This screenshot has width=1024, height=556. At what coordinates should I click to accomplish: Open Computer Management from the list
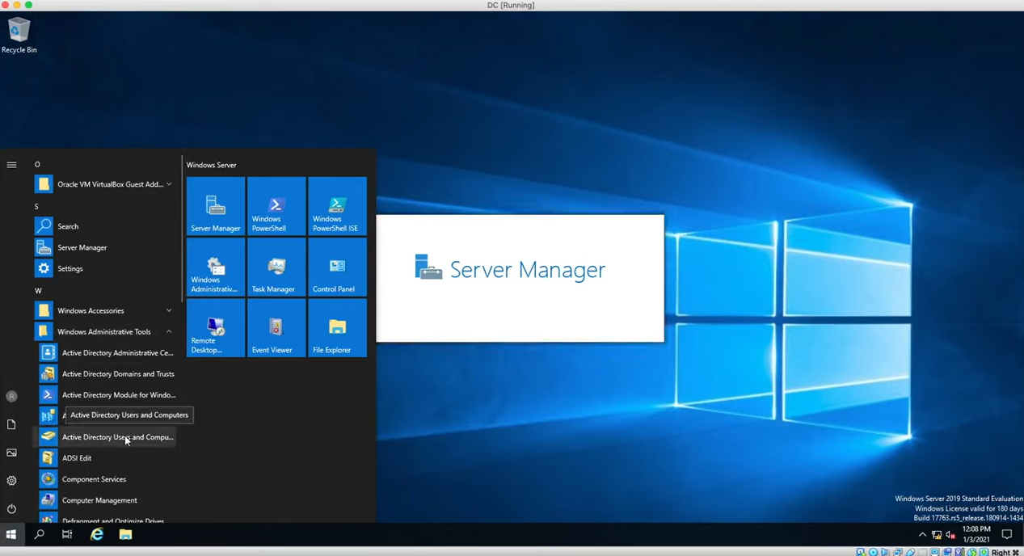coord(107,499)
